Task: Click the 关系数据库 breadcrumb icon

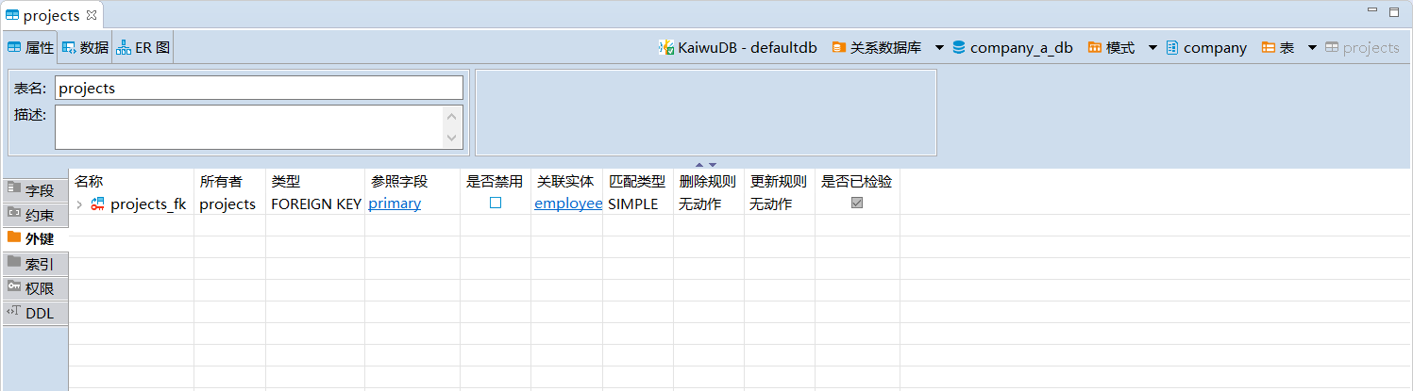Action: coord(838,48)
